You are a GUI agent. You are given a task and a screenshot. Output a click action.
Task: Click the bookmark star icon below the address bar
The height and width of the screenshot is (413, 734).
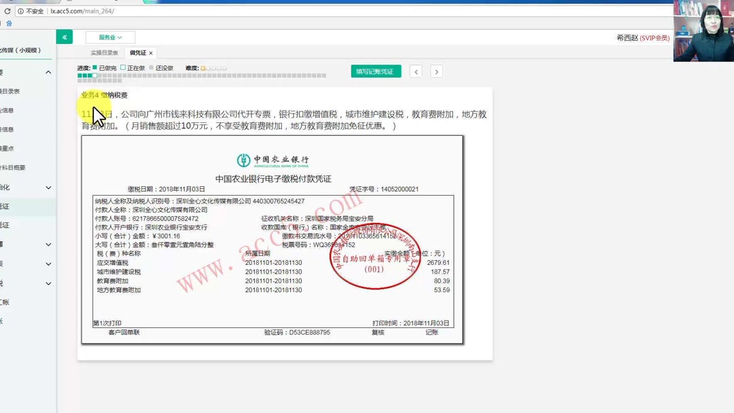[x=8, y=22]
